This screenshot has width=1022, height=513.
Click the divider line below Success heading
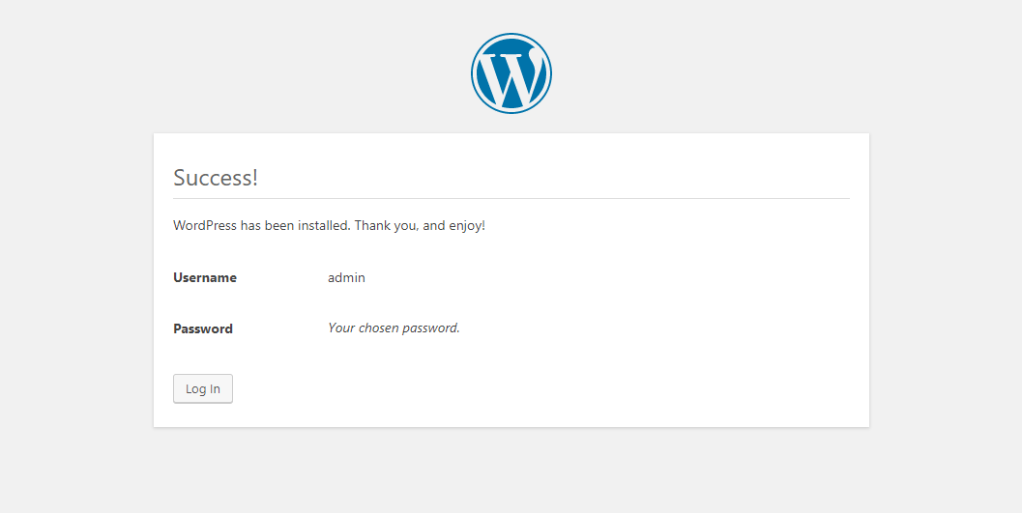[511, 198]
